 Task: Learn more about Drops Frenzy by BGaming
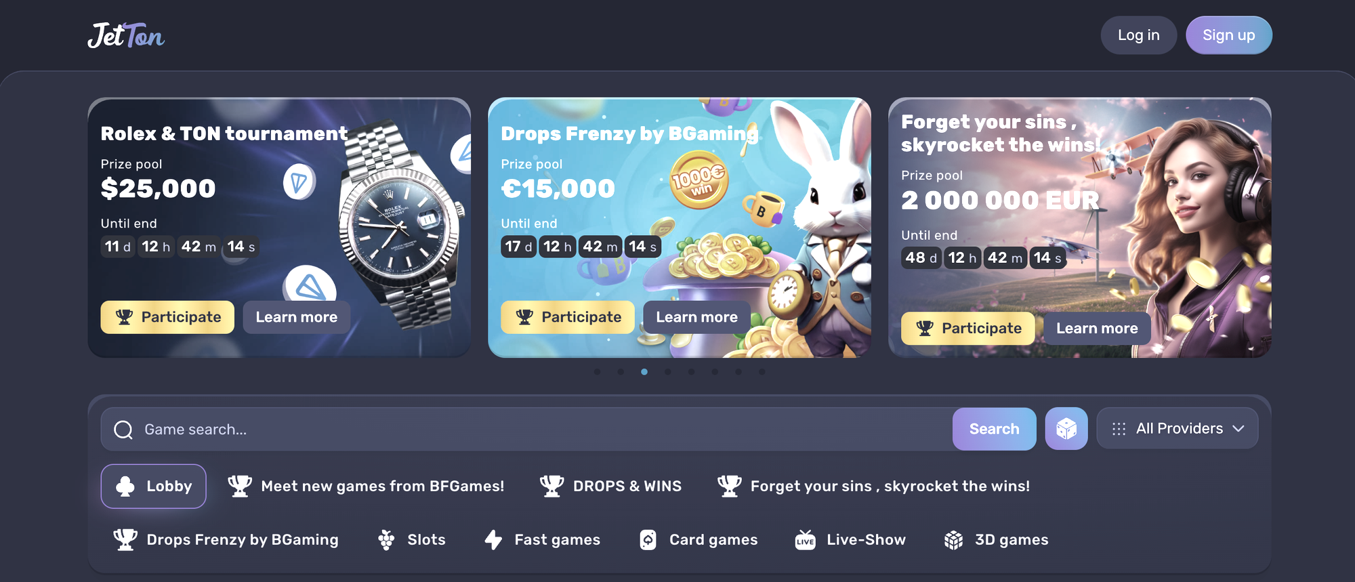tap(696, 317)
